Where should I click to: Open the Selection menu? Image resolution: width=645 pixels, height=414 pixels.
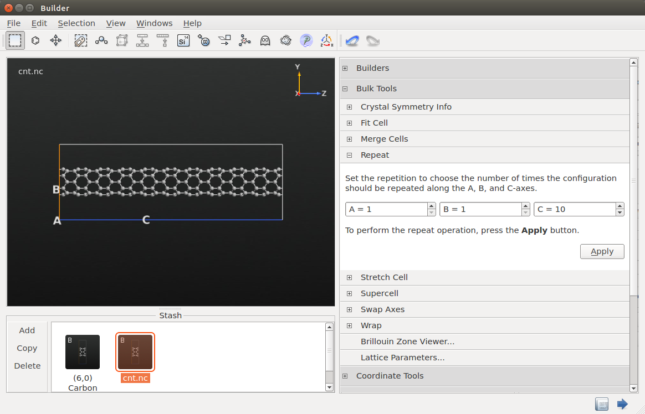[x=76, y=23]
